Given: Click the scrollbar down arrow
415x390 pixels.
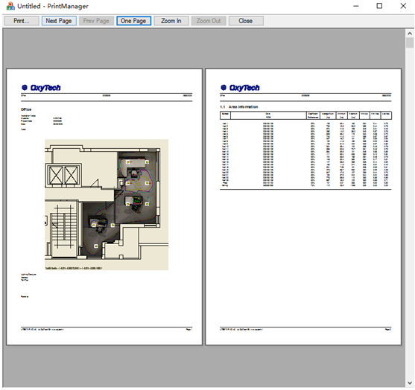Looking at the screenshot, I should point(410,383).
